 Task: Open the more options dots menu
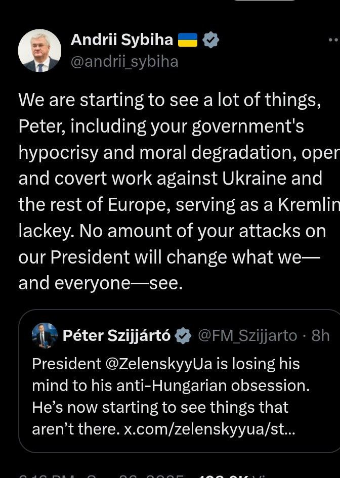334,39
